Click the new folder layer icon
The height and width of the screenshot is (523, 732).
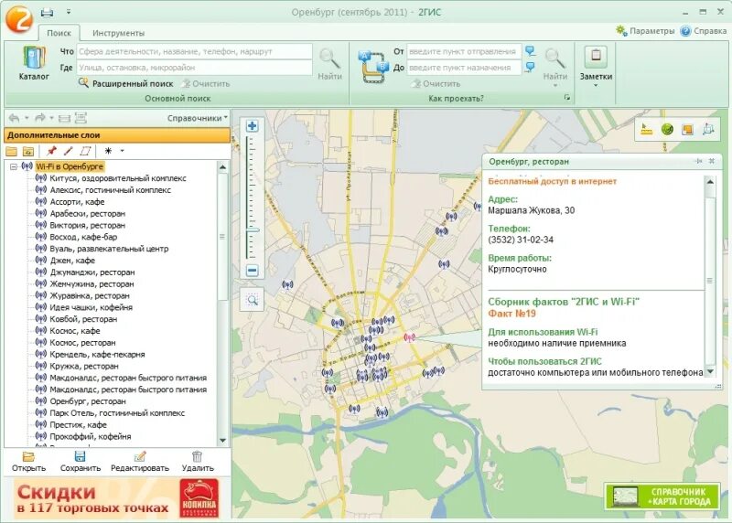[11, 151]
